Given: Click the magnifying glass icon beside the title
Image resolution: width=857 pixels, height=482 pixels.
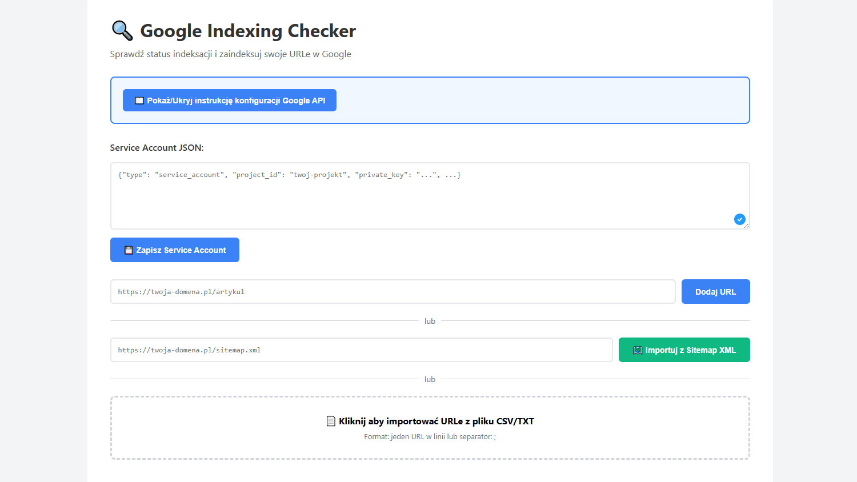Looking at the screenshot, I should coord(122,31).
